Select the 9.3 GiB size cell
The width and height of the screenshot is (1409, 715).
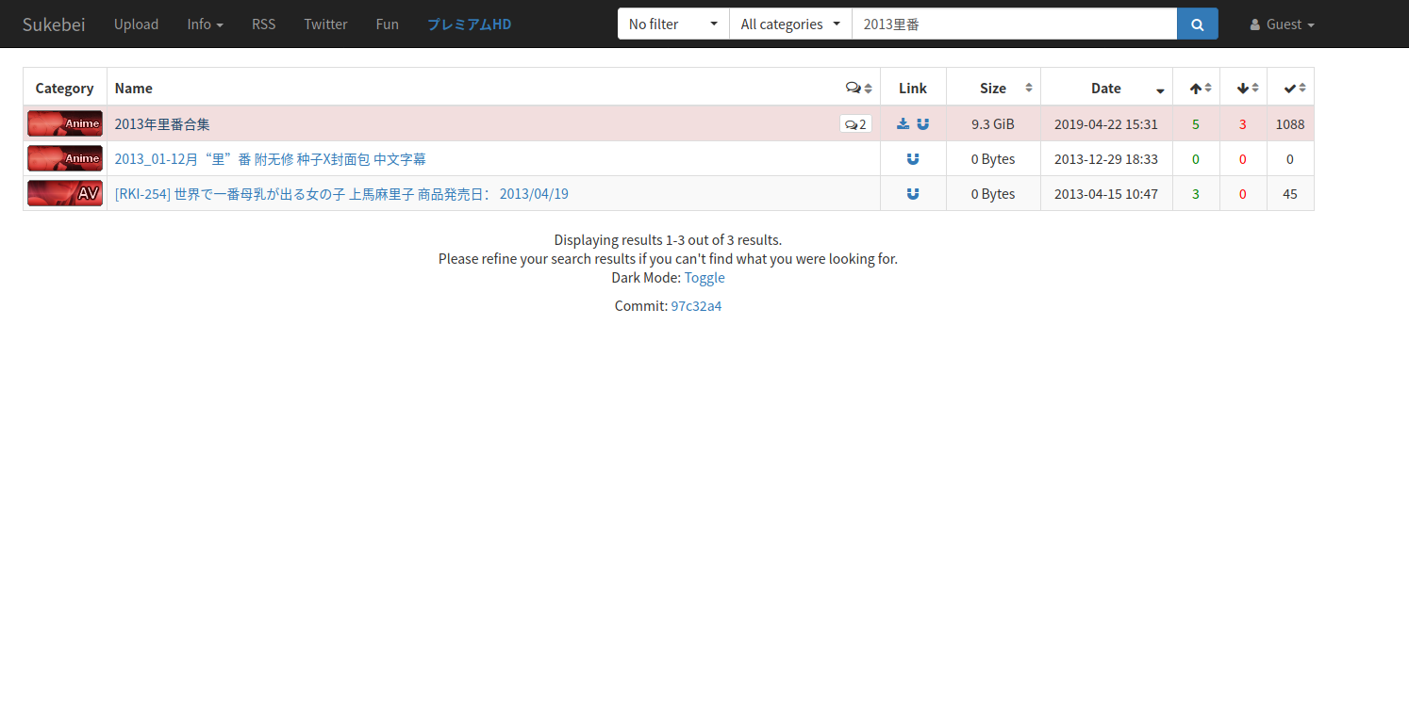point(993,124)
